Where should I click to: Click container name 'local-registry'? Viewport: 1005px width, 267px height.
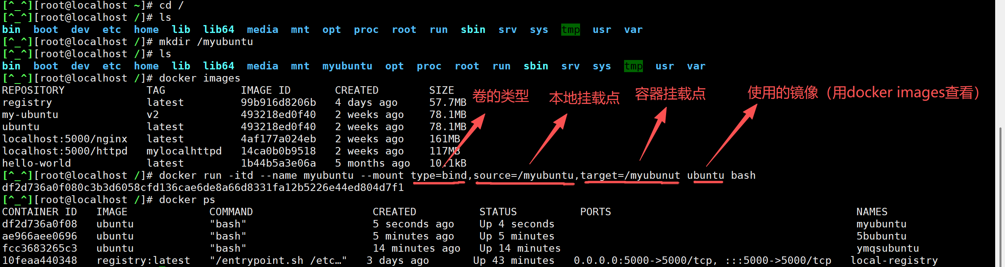click(894, 261)
